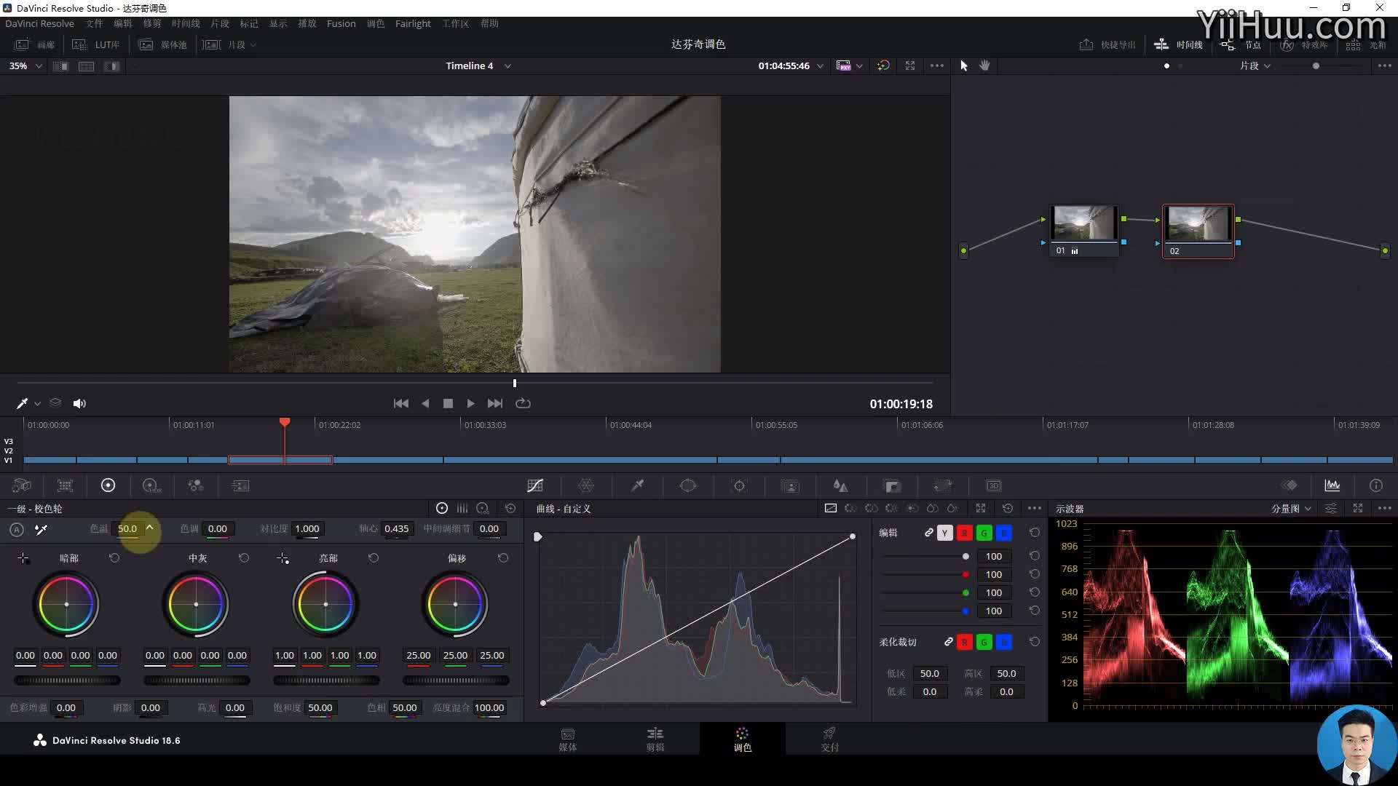Image resolution: width=1398 pixels, height=786 pixels.
Task: Open the Power Window palette icon
Action: (688, 485)
